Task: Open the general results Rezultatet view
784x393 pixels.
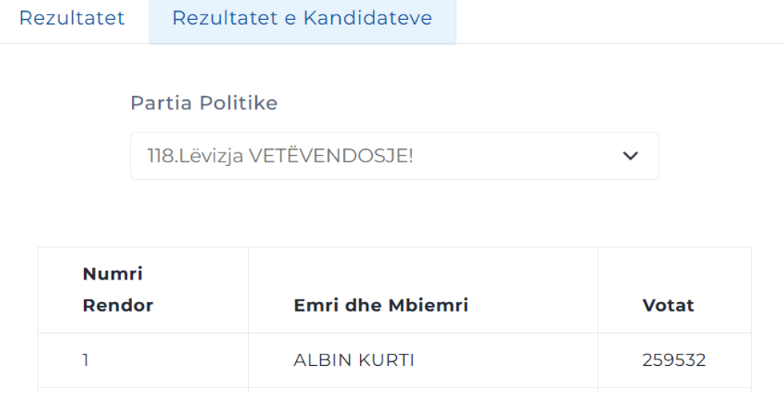Action: pyautogui.click(x=72, y=18)
